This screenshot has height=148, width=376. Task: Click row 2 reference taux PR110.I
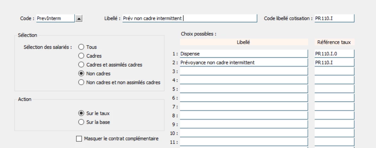click(334, 63)
